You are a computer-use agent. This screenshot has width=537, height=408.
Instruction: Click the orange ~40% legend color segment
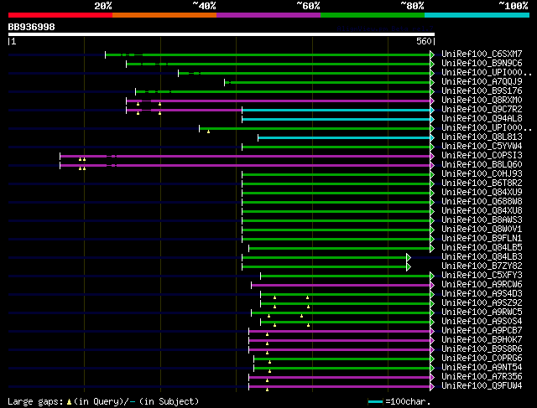pos(164,15)
